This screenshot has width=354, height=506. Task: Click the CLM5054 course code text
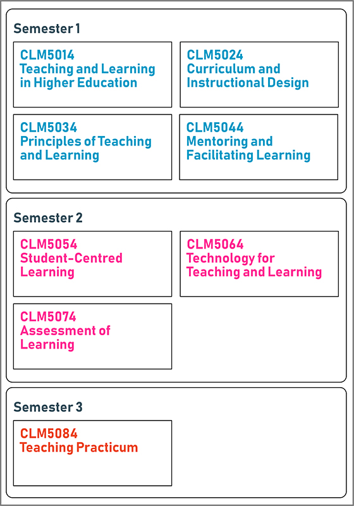pyautogui.click(x=49, y=244)
